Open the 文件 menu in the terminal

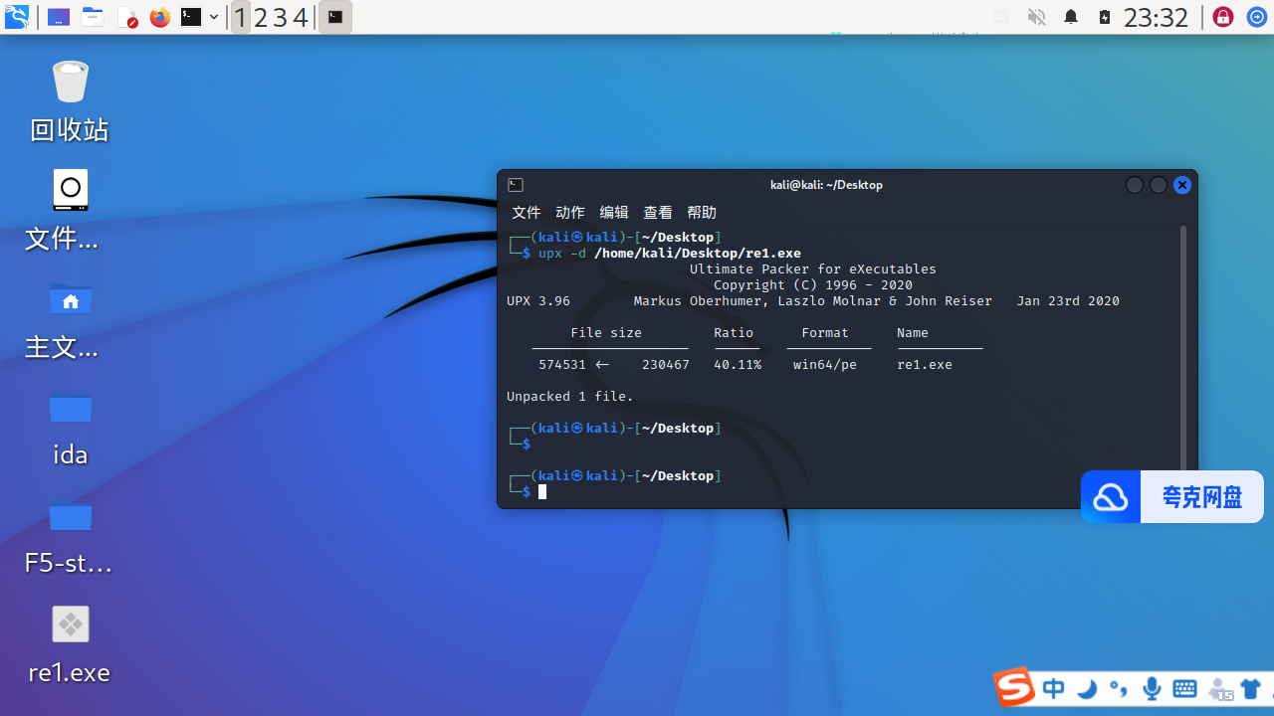click(x=527, y=212)
